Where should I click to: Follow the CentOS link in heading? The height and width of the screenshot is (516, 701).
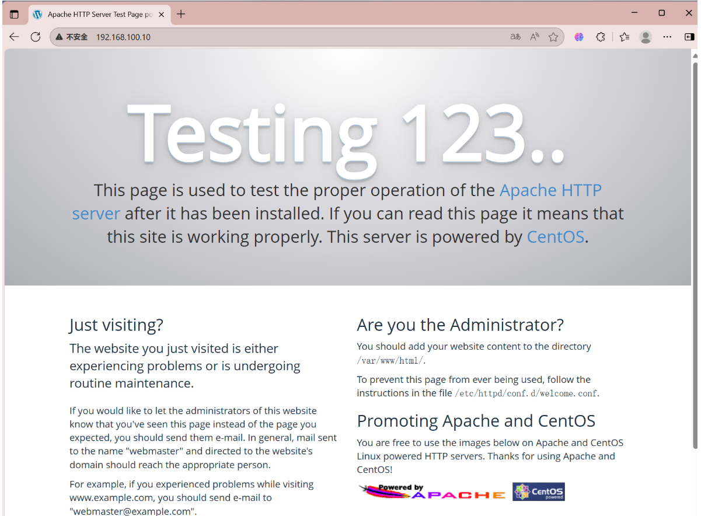click(556, 237)
